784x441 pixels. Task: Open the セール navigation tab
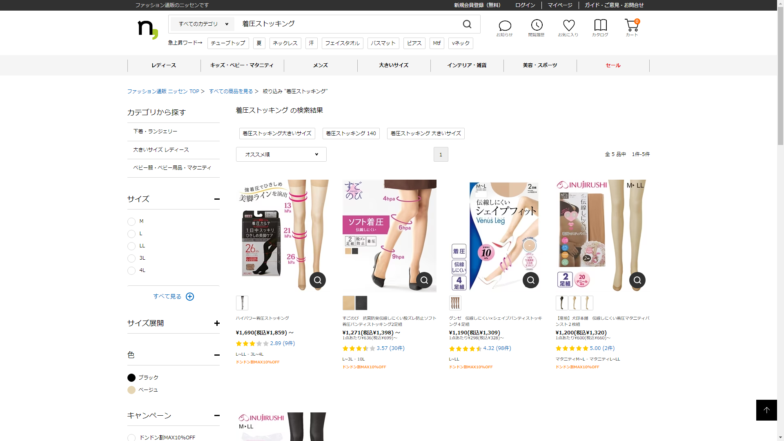point(612,65)
